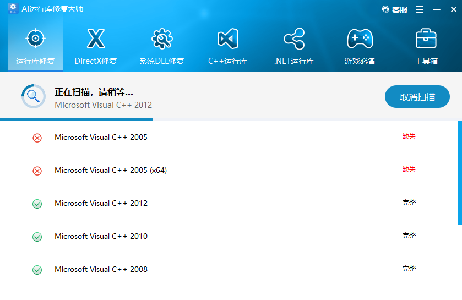The image size is (462, 300).
Task: Click 完整 status of Visual C++ 2010
Action: (x=409, y=236)
